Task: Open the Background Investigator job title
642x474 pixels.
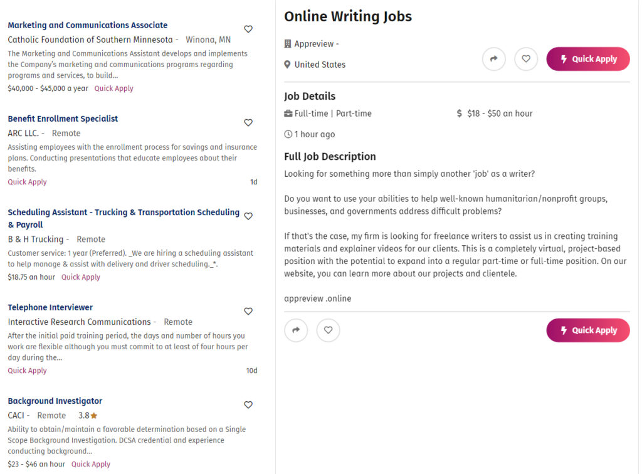Action: [x=55, y=401]
